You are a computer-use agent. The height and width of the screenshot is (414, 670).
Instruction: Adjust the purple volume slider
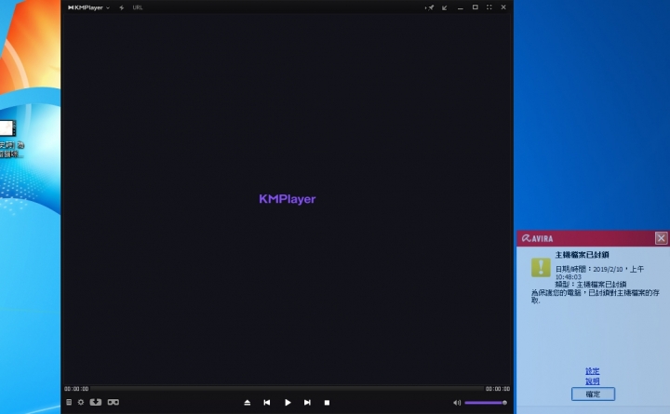point(486,403)
